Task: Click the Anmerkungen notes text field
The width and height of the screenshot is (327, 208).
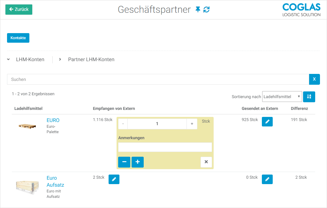Action: [165, 147]
